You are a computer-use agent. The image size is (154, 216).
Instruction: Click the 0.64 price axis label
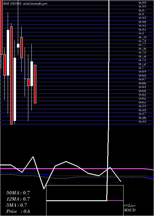point(142,91)
